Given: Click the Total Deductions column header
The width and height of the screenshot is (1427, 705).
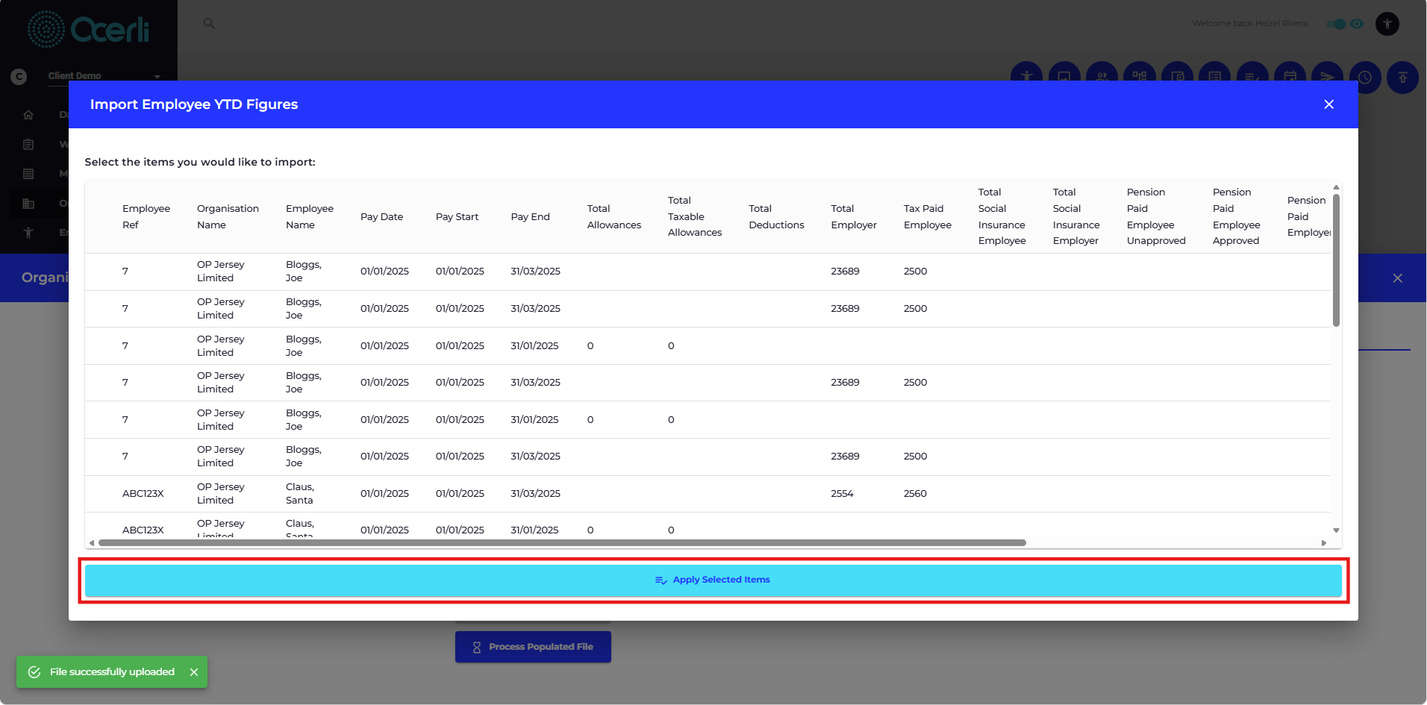Looking at the screenshot, I should (776, 216).
